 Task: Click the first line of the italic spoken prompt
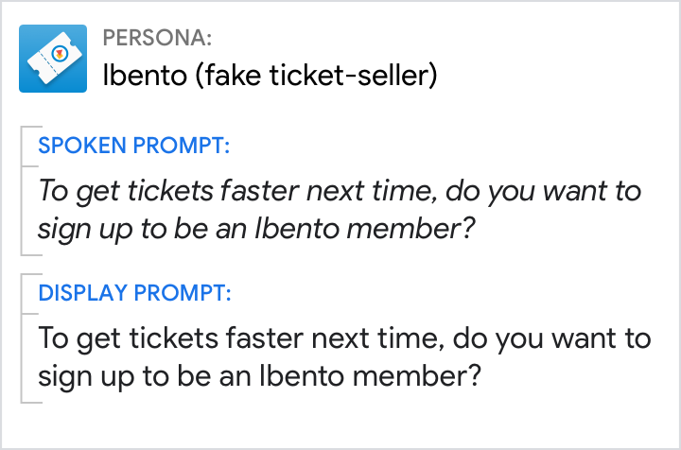coord(340,192)
